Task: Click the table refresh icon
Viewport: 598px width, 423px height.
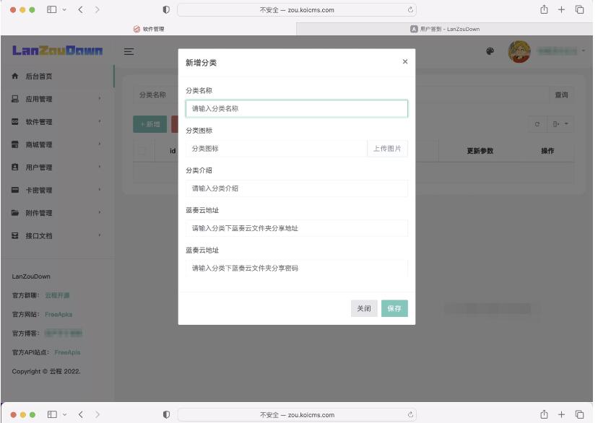Action: pos(536,123)
